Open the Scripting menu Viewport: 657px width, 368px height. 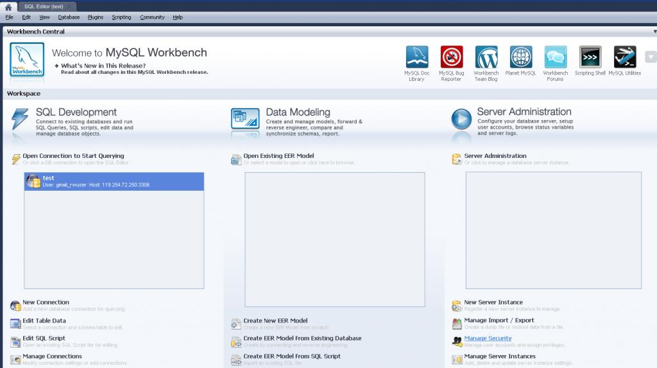pyautogui.click(x=121, y=17)
